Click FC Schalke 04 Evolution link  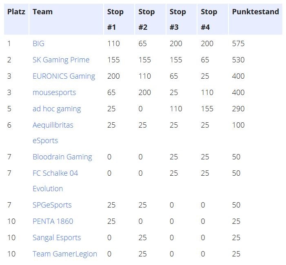[x=55, y=181]
